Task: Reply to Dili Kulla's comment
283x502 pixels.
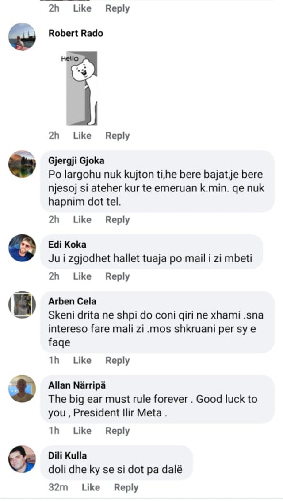Action: tap(126, 487)
